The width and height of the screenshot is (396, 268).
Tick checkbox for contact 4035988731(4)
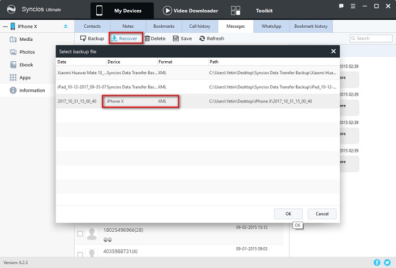(x=80, y=254)
